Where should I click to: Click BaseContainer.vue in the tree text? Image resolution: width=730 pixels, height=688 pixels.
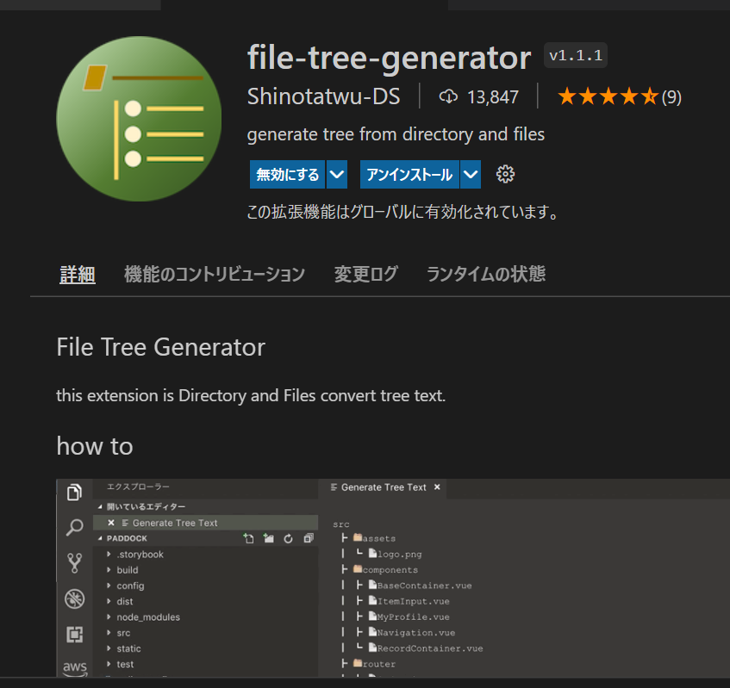coord(424,586)
